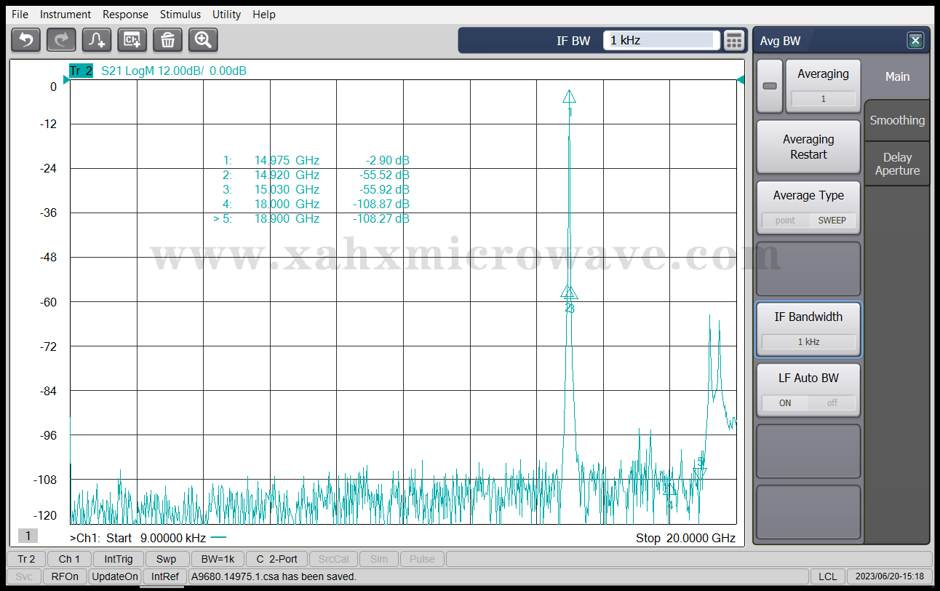Click the Averaging count field showing 1

(x=823, y=99)
